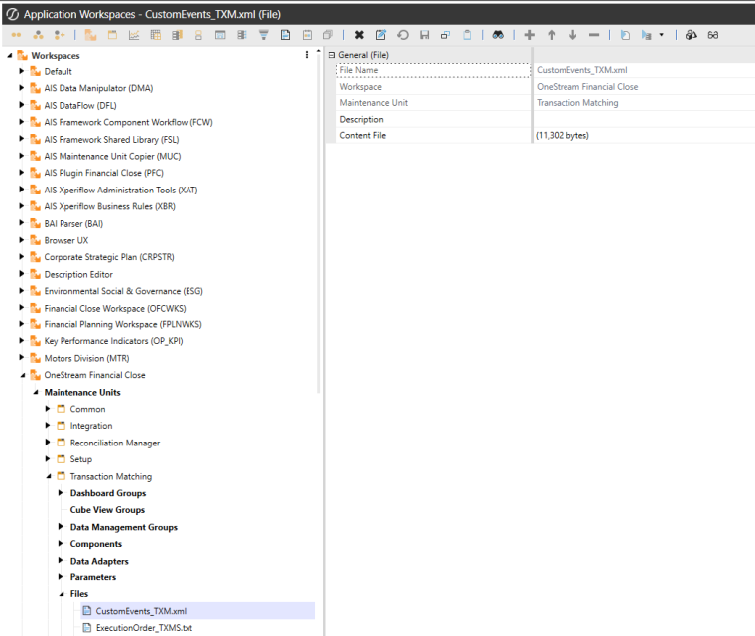This screenshot has width=755, height=636.
Task: Click the Create Maintenance Unit window icon
Action: tap(112, 35)
